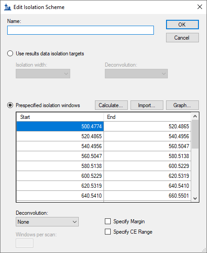Confirm with the OK button
Screen dimensions: 207x253
pyautogui.click(x=182, y=24)
